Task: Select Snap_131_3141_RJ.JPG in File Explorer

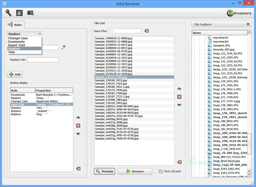Action: coord(228,53)
